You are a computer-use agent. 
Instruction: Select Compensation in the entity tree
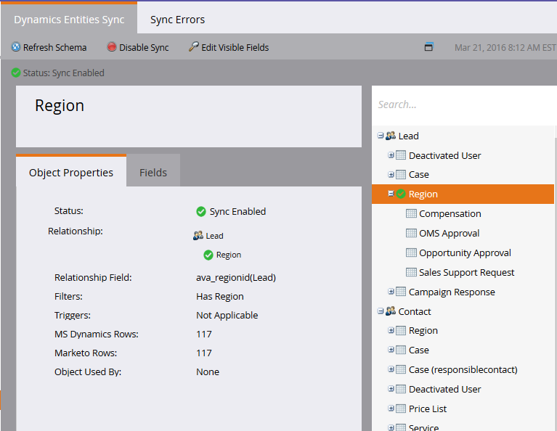pos(450,214)
